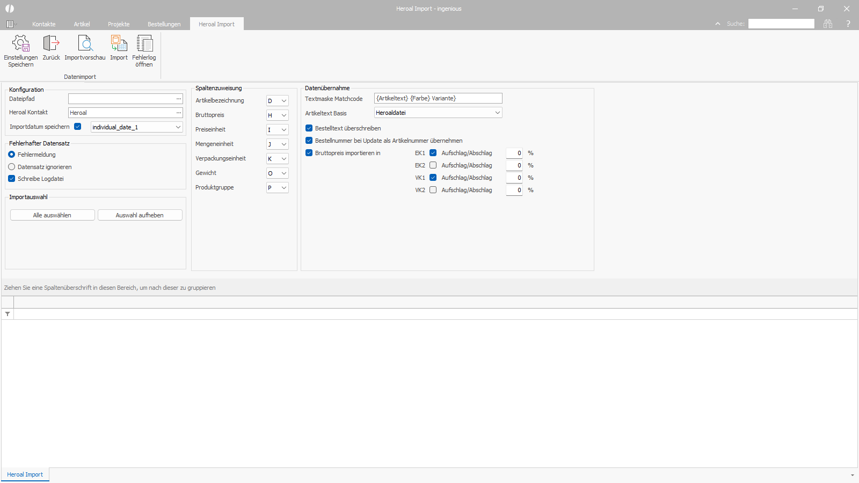The width and height of the screenshot is (859, 483).
Task: Toggle Bestelltext überschreiben checkbox
Action: [309, 128]
